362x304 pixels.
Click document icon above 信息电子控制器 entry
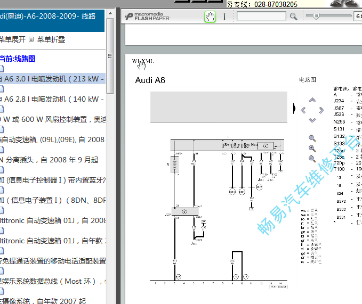pyautogui.click(x=2, y=170)
